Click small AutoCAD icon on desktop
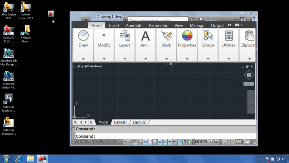Image resolution: width=289 pixels, height=163 pixels. coord(51,14)
